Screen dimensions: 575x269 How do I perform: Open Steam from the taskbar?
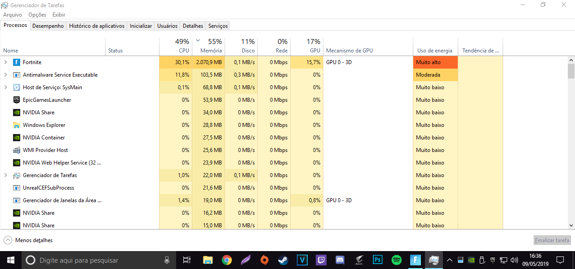283,260
